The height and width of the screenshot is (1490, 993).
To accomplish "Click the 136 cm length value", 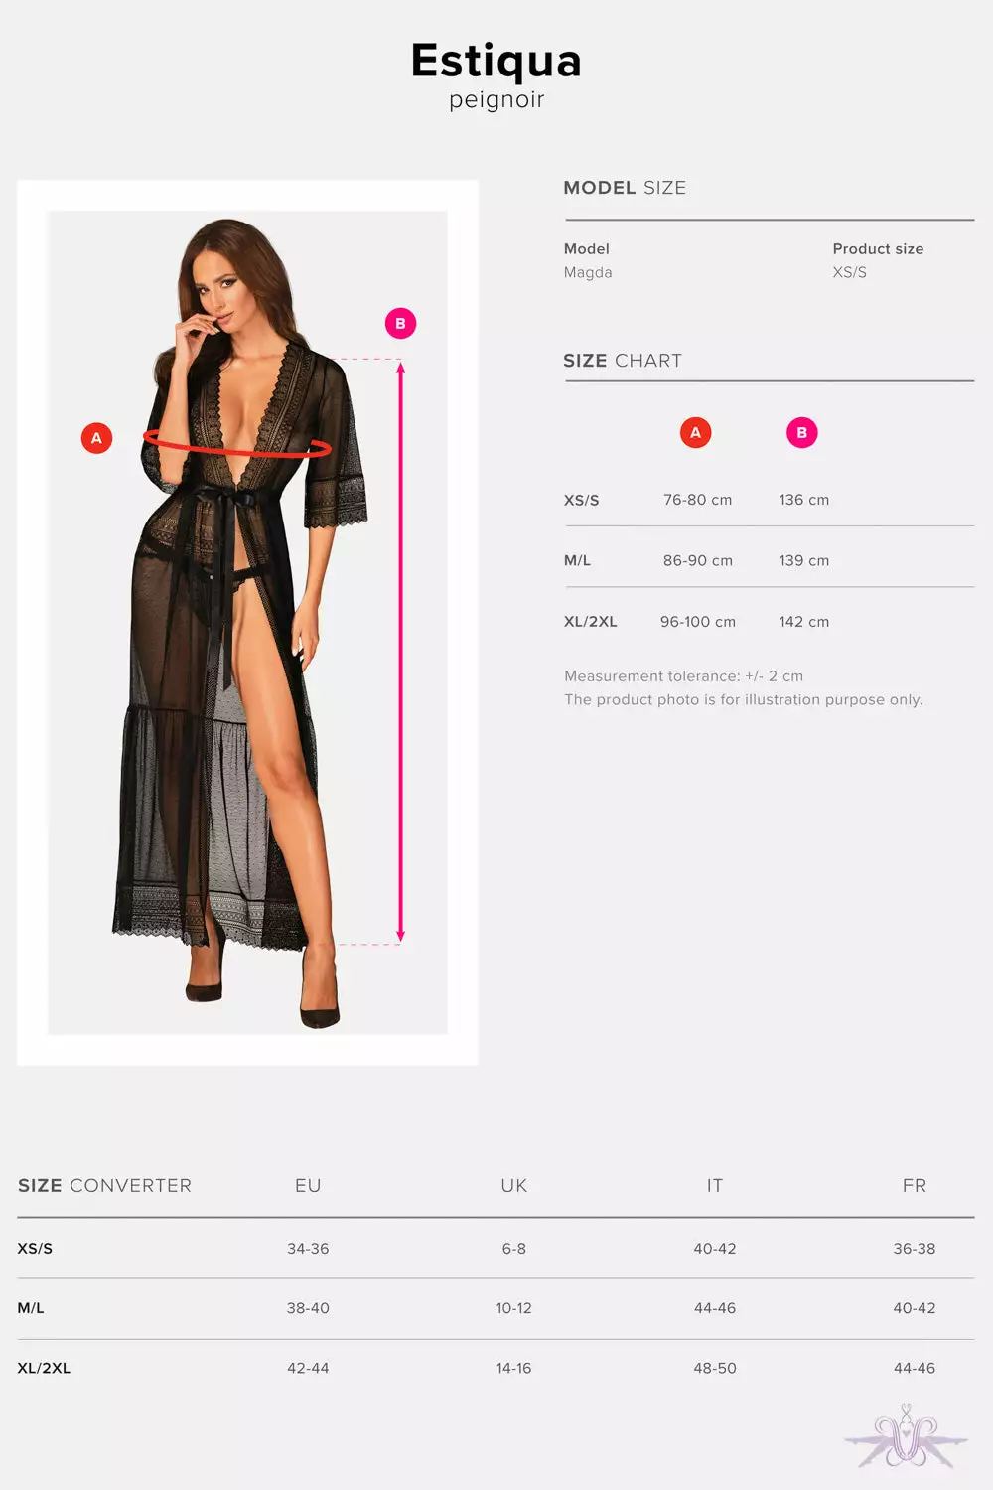I will [x=804, y=500].
